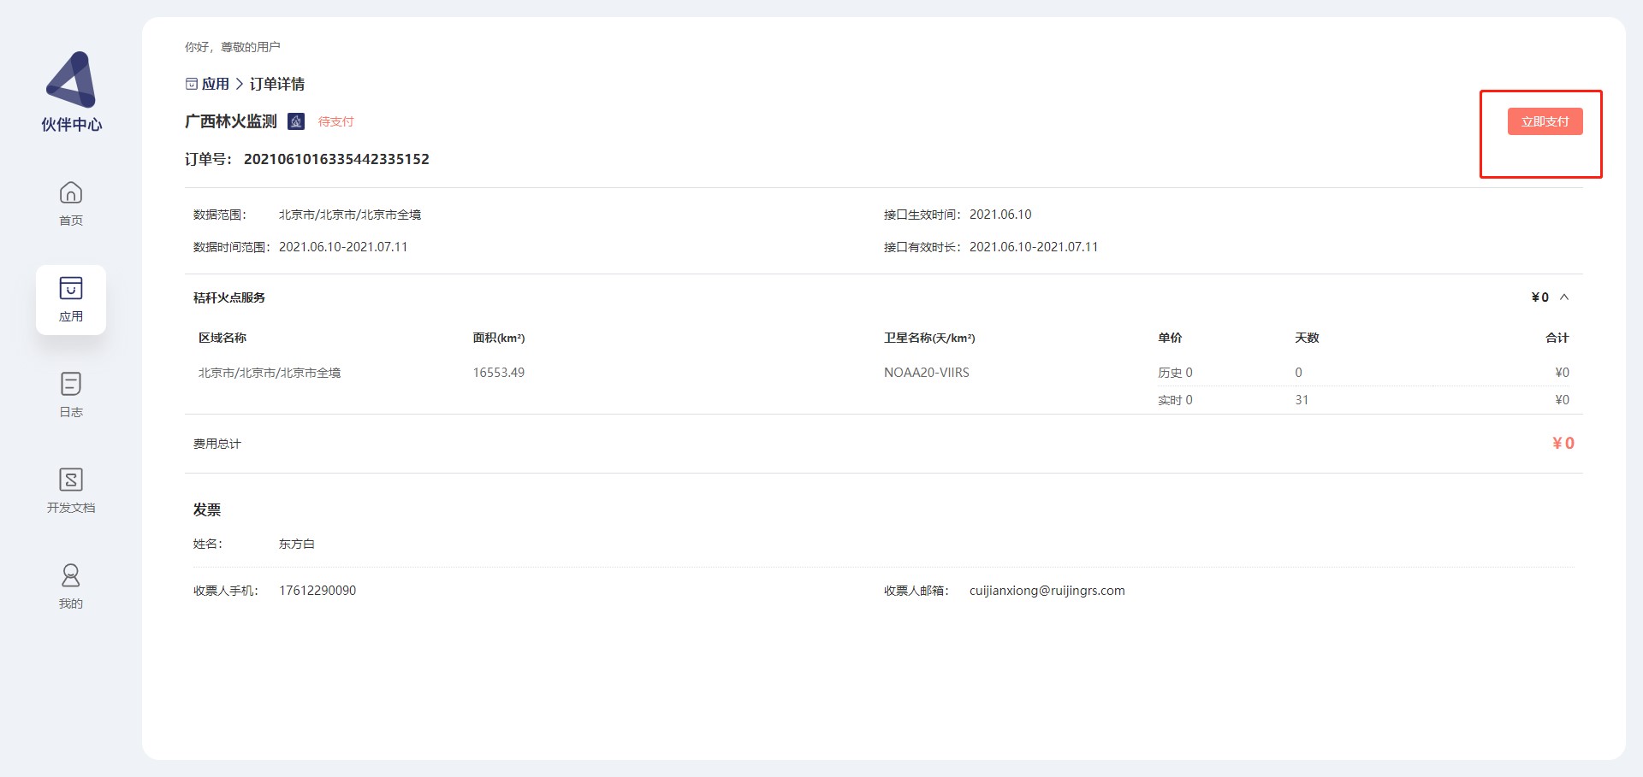Screen dimensions: 1643x777
Task: Click the 发票 heading
Action: coord(207,509)
